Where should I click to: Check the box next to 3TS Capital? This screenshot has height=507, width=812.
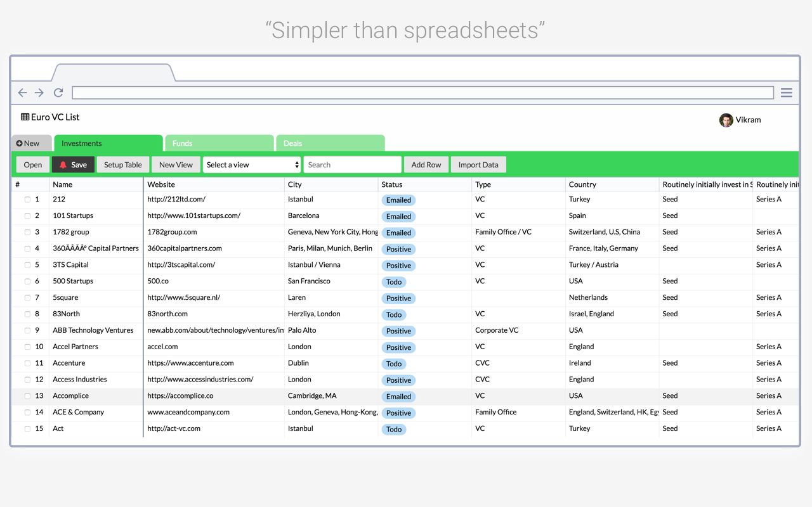point(27,265)
